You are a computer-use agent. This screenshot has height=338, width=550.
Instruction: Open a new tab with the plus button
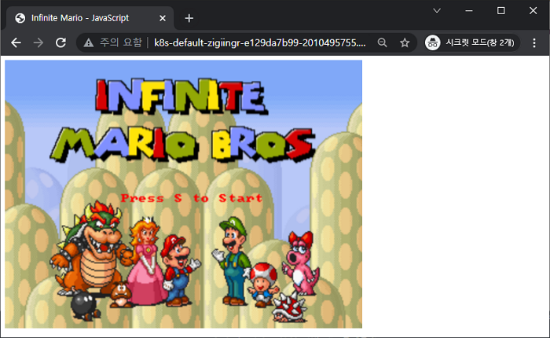[x=189, y=18]
